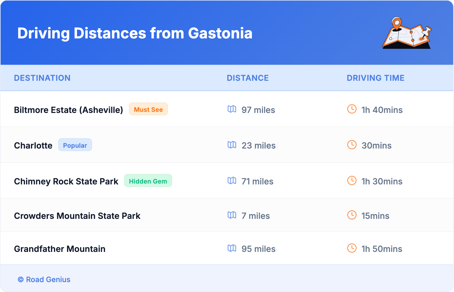
Task: Click the Must See badge
Action: point(148,109)
